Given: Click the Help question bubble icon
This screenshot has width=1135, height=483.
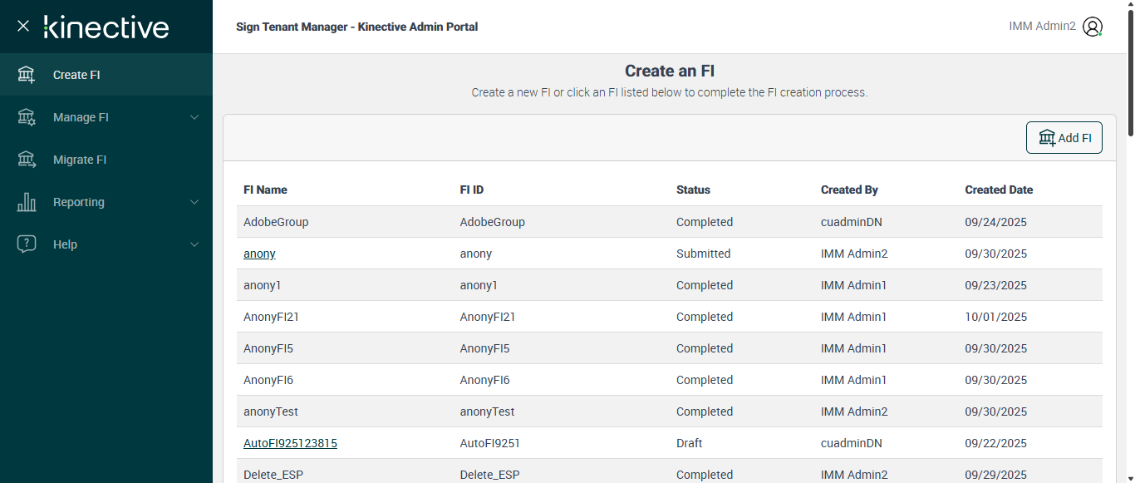Looking at the screenshot, I should tap(27, 244).
